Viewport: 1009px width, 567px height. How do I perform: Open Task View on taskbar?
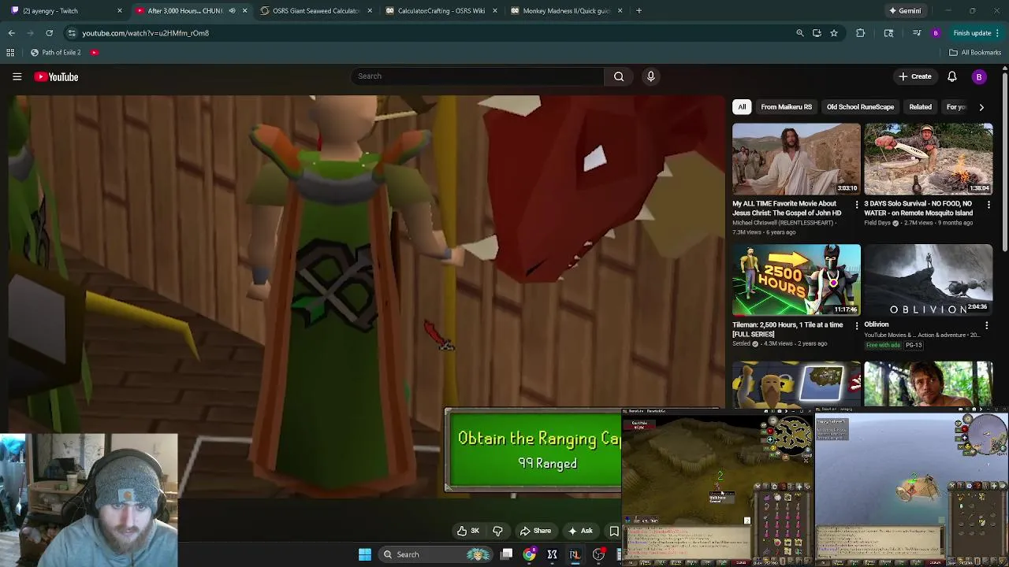click(507, 554)
